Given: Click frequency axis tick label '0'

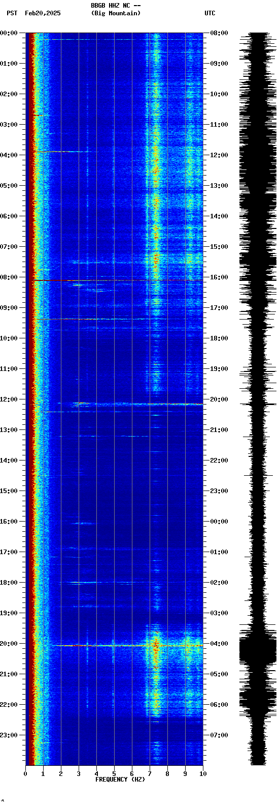Looking at the screenshot, I should [25, 774].
